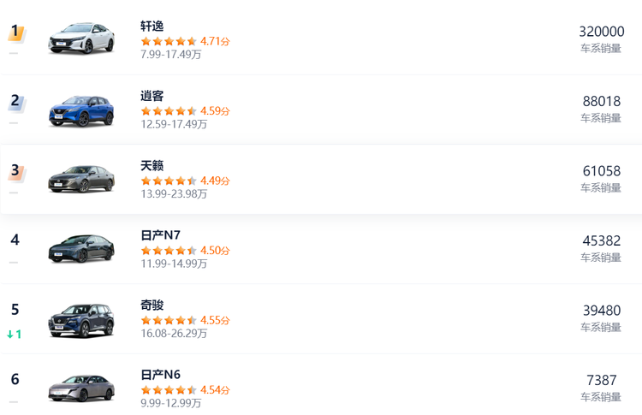
Task: Click the rank 1 gold badge icon
Action: 15,32
